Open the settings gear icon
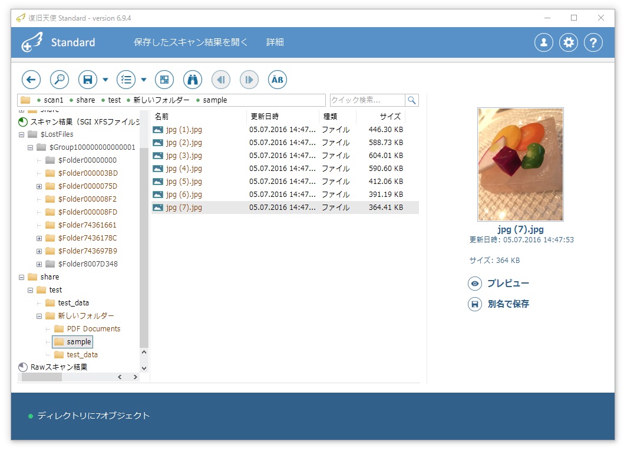The image size is (624, 451). [x=569, y=42]
